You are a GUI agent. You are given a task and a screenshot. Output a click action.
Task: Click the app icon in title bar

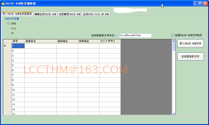3,3
